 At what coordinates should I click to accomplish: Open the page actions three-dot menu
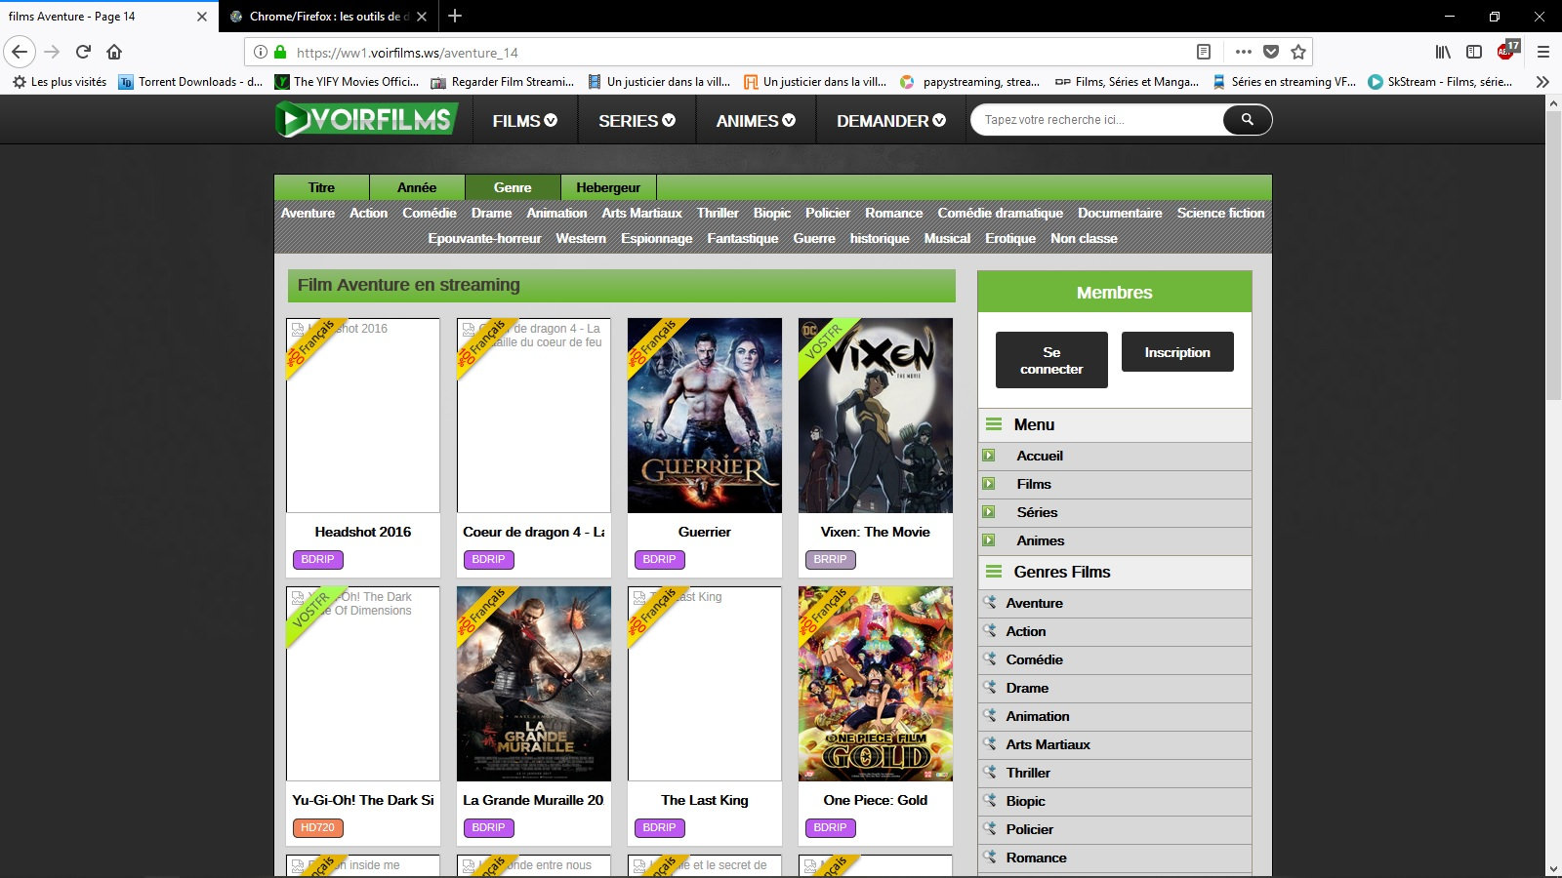click(x=1243, y=52)
